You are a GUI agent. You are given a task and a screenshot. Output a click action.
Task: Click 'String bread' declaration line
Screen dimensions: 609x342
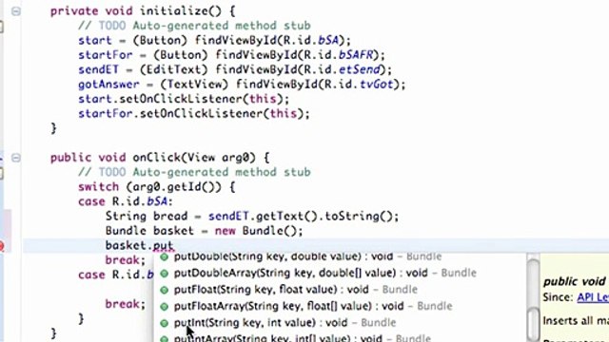coord(252,217)
